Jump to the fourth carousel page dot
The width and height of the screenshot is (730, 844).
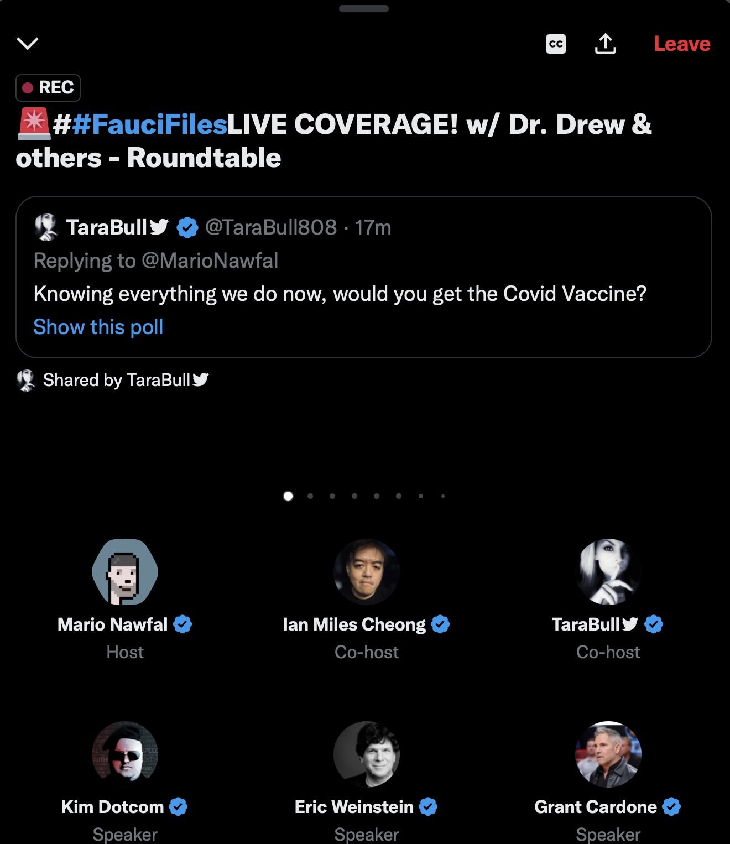pyautogui.click(x=354, y=496)
